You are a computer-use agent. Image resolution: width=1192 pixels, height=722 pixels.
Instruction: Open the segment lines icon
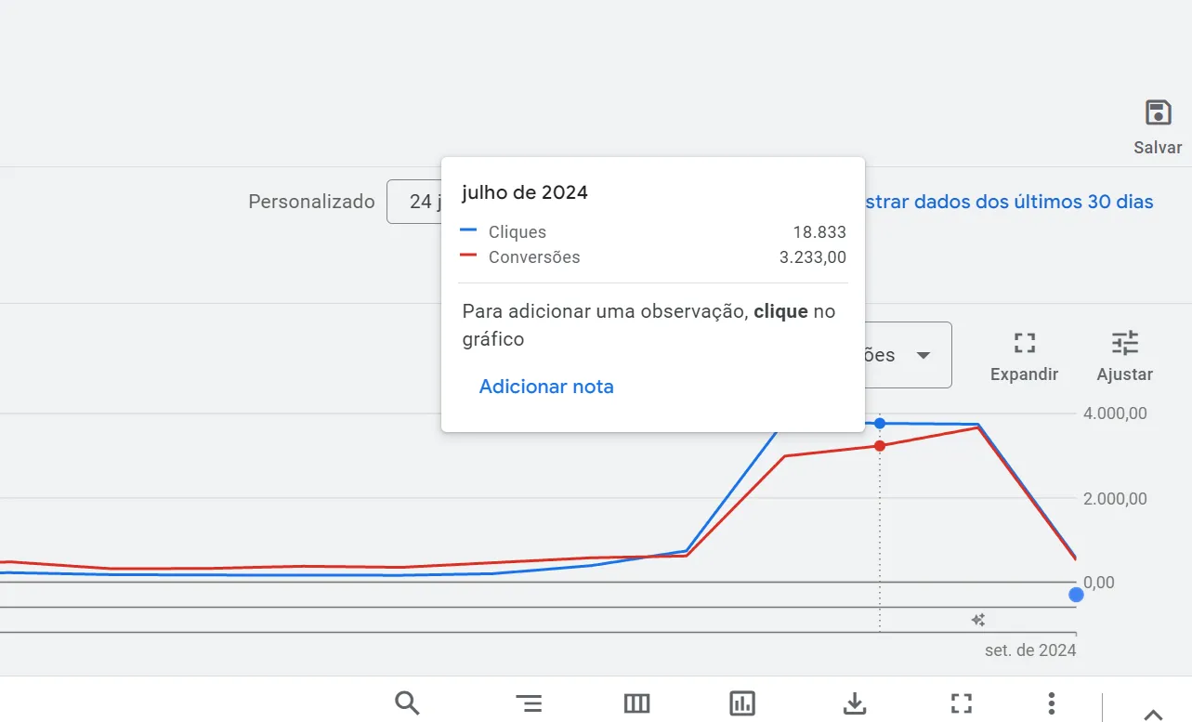coord(528,703)
